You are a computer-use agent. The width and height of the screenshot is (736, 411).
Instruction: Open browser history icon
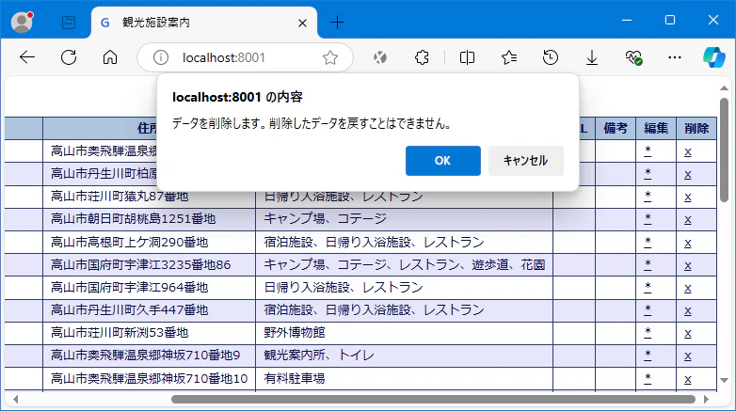click(x=551, y=57)
